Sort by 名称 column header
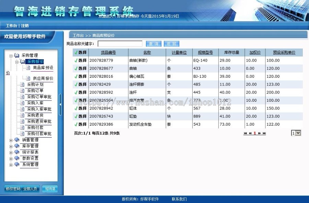The height and width of the screenshot is (203, 309). (147, 52)
